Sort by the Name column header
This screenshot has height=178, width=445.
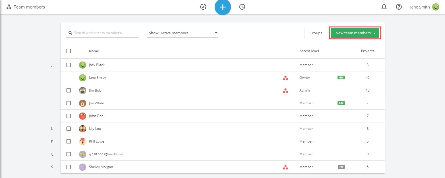(94, 51)
